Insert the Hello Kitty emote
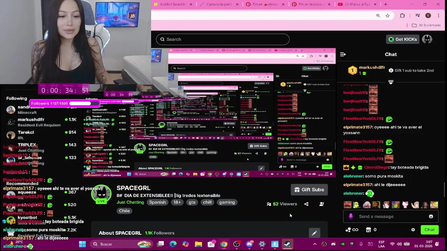Screen dimensions: 447x251 click(x=405, y=205)
